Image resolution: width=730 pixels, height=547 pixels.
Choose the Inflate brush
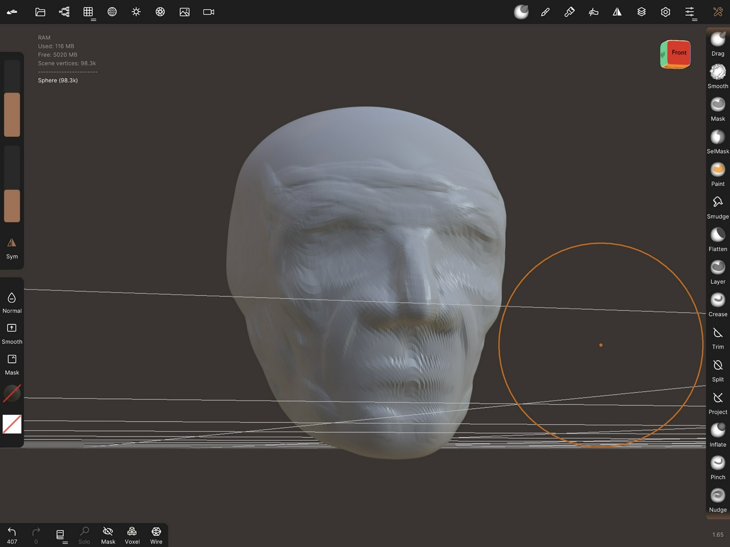pos(717,433)
